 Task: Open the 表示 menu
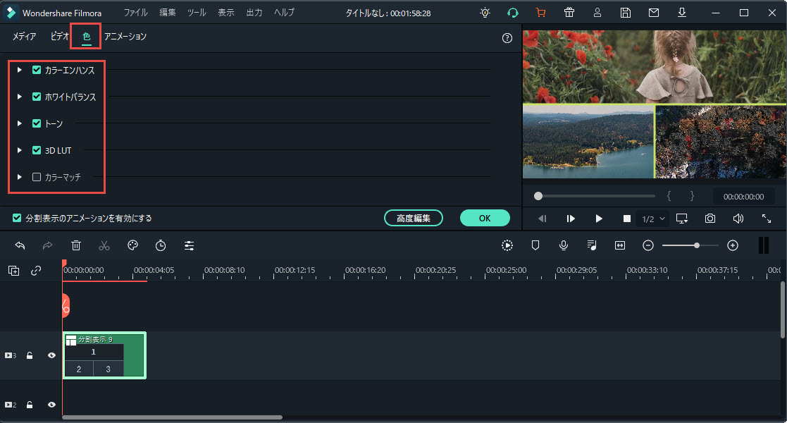tap(226, 13)
